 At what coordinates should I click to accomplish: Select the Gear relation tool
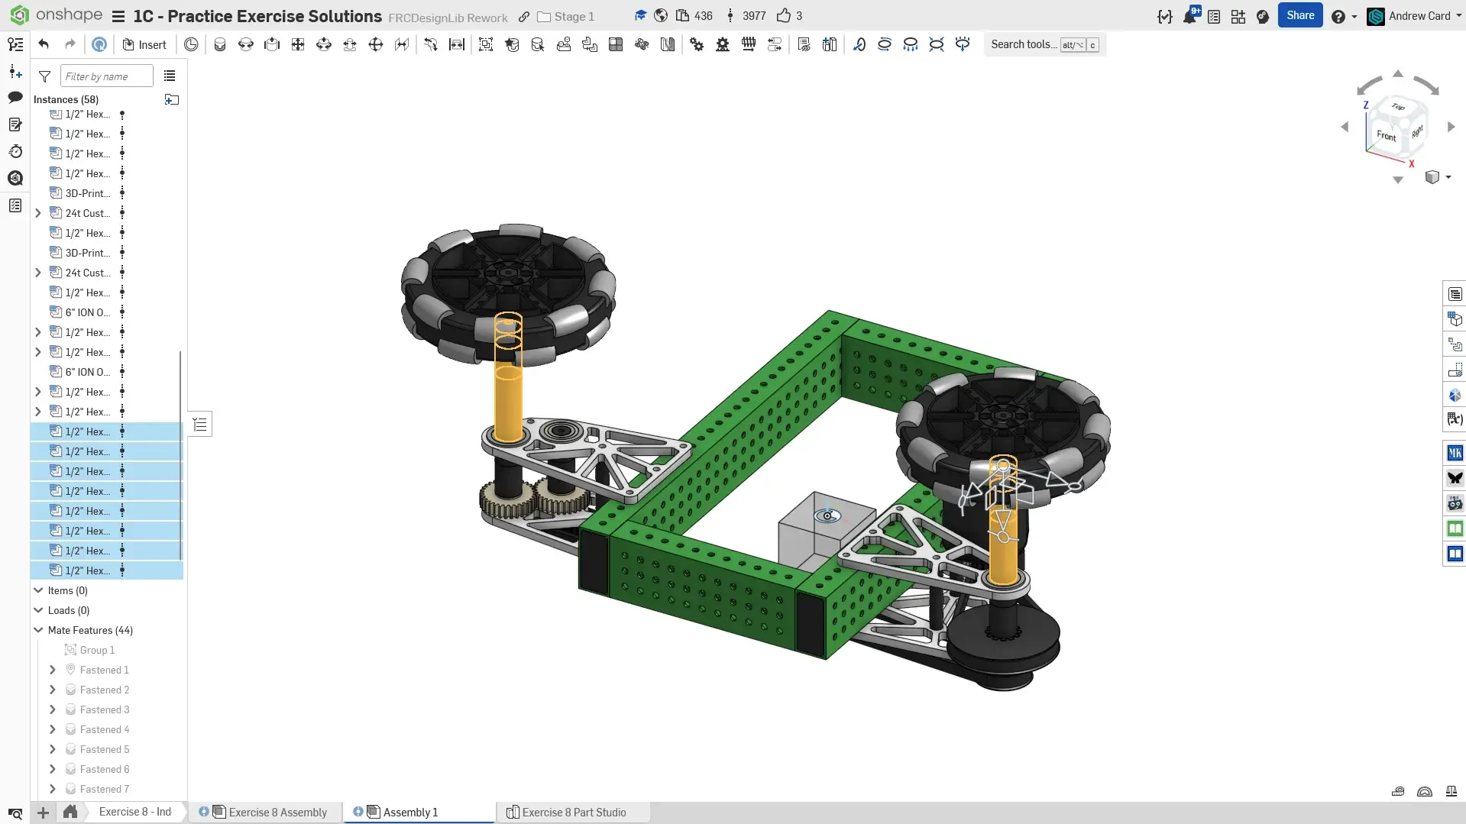tap(696, 44)
